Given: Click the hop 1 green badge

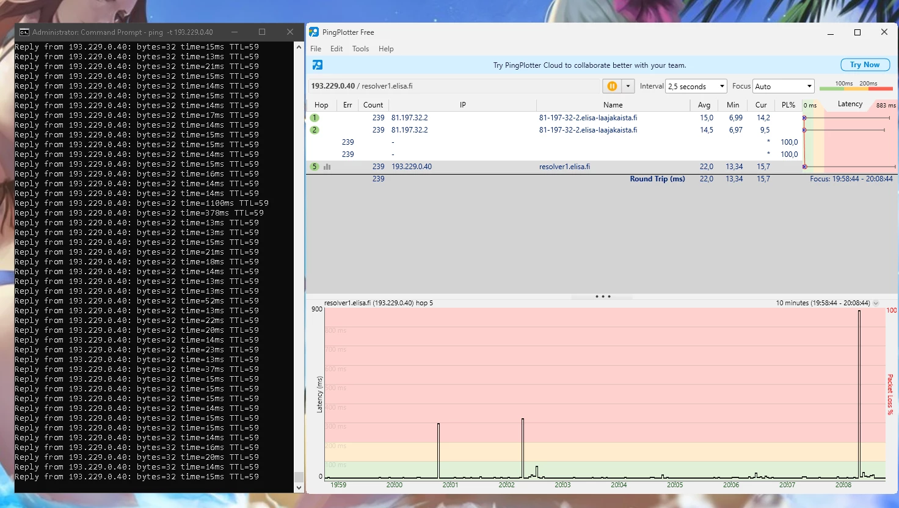Looking at the screenshot, I should click(x=315, y=118).
